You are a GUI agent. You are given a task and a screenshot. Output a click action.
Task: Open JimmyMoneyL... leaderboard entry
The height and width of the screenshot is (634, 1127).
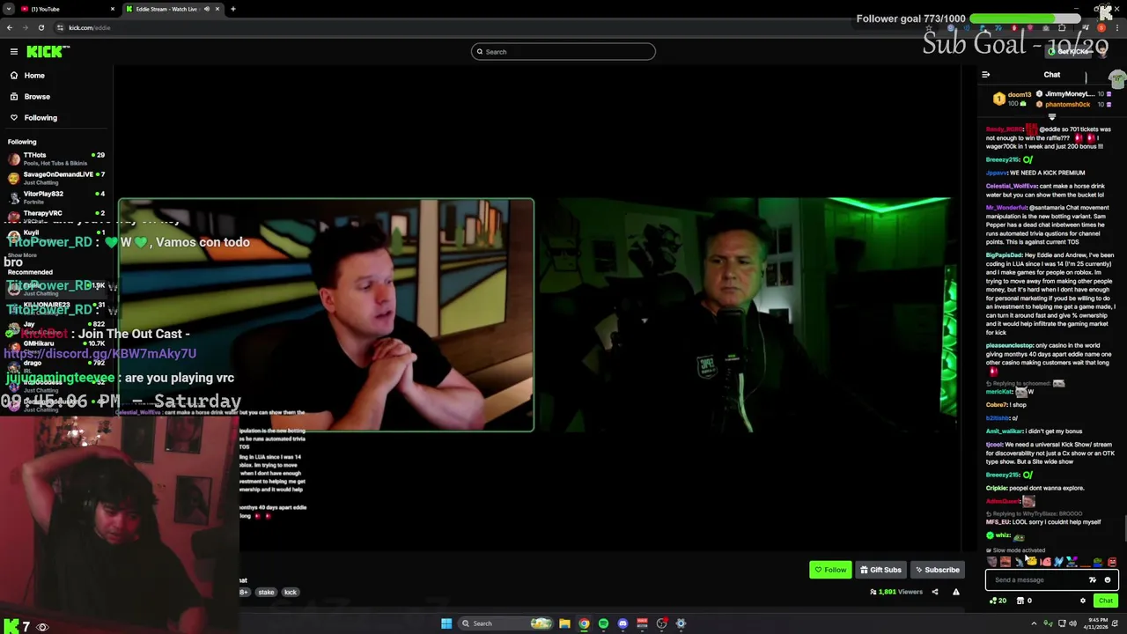[1072, 93]
